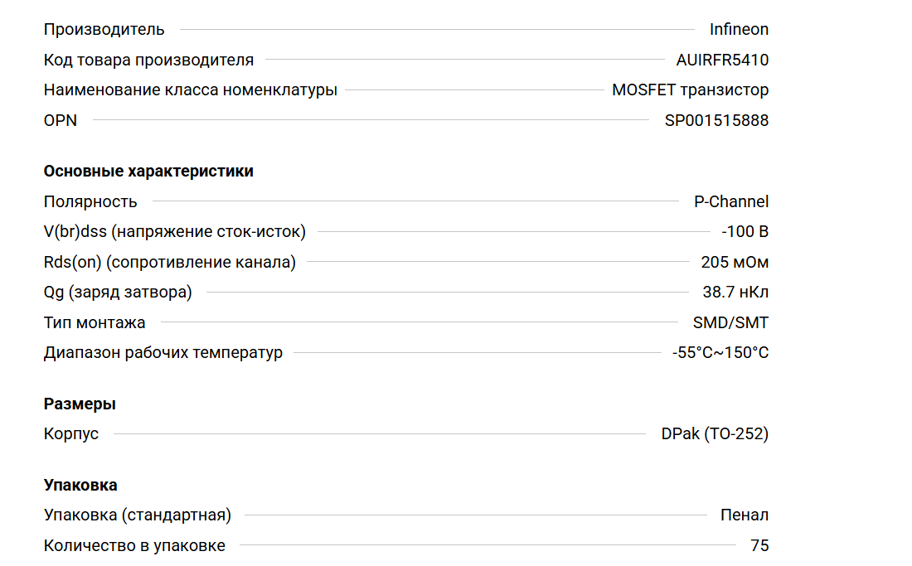Select the AUIRFR5410 part number
Screen dimensions: 912x566
click(722, 60)
